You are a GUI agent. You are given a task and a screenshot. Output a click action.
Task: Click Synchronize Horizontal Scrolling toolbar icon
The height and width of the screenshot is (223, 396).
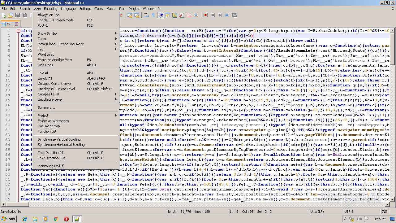click(x=136, y=15)
